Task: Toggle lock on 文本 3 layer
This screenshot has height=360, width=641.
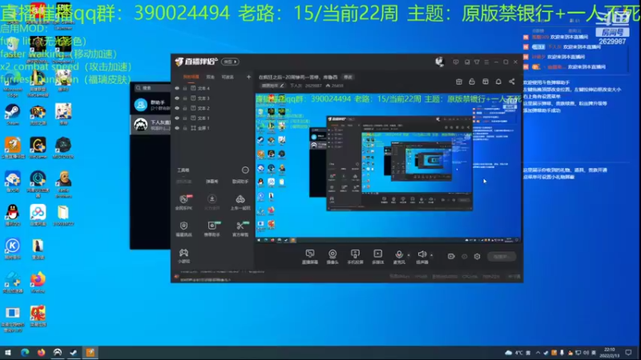Action: pyautogui.click(x=185, y=98)
